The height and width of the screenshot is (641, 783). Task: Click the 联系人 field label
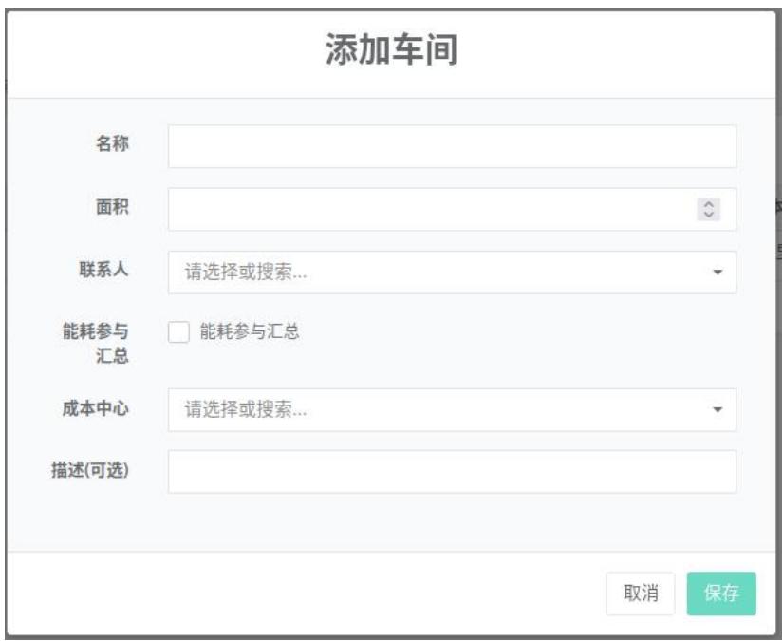[x=106, y=271]
